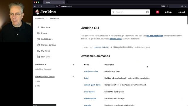This screenshot has height=106, width=188.
Task: Click the log out link
Action: (181, 12)
